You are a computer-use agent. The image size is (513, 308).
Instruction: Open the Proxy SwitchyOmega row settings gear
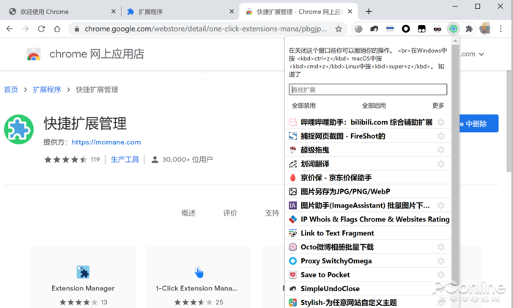tap(441, 261)
